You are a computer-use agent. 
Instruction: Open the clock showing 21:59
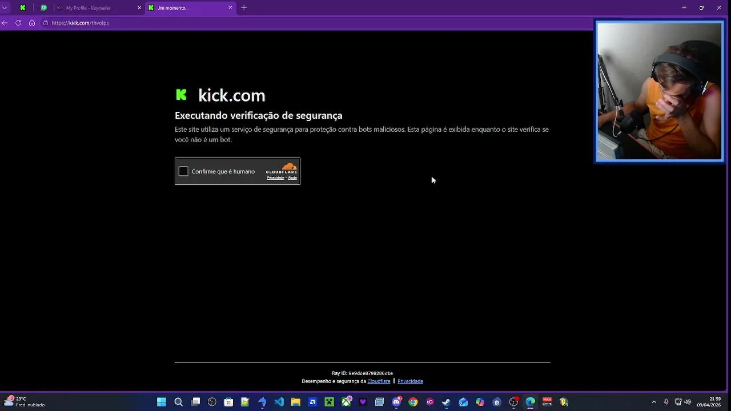709,402
